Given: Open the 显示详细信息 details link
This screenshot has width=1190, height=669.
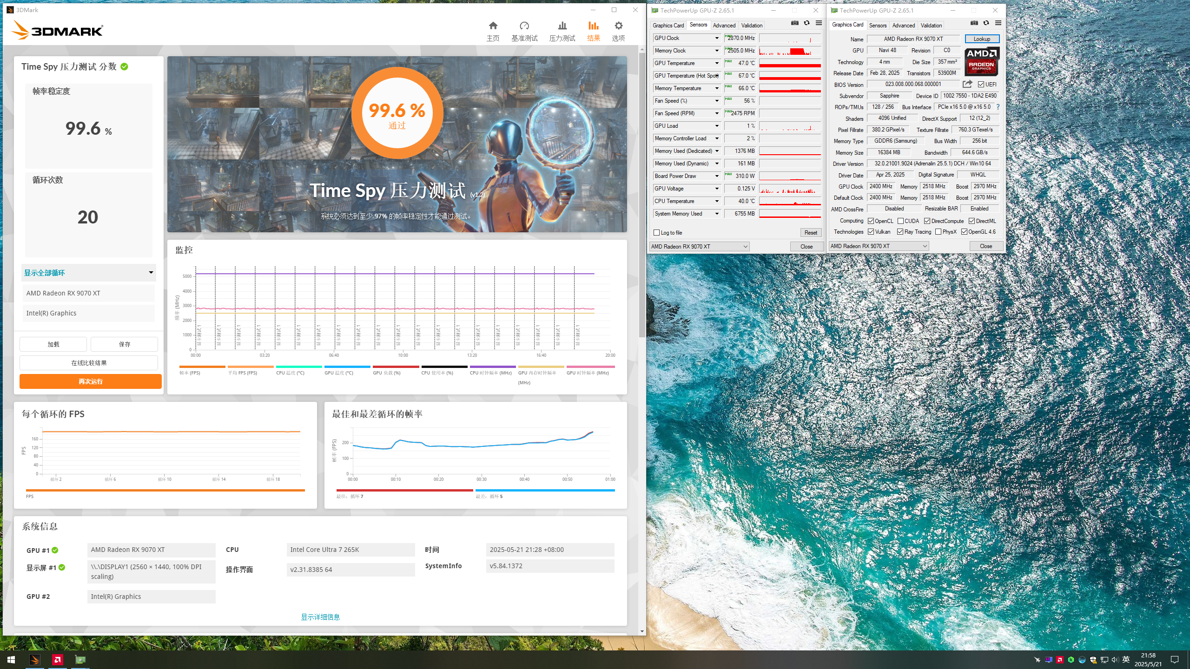Looking at the screenshot, I should (x=320, y=617).
